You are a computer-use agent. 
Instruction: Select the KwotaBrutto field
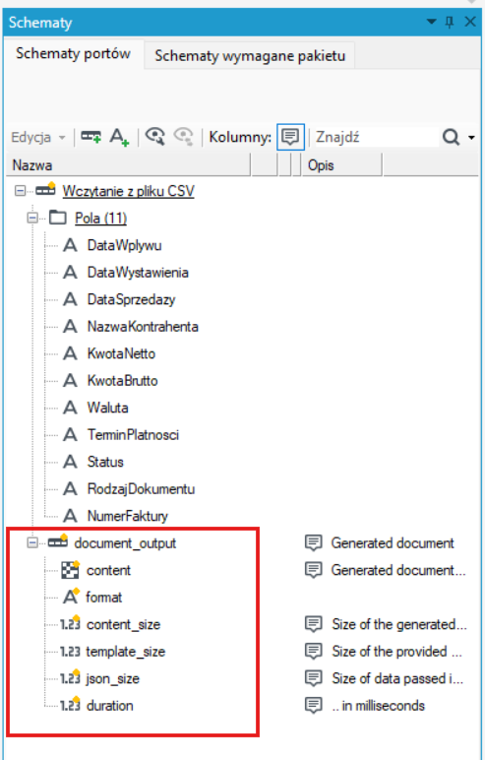click(x=123, y=381)
